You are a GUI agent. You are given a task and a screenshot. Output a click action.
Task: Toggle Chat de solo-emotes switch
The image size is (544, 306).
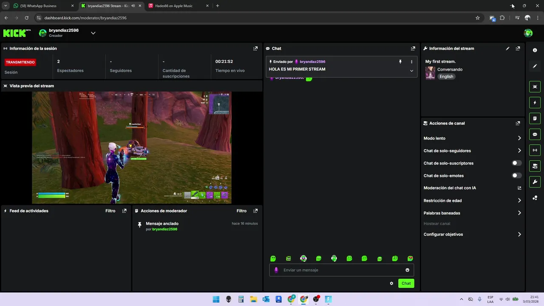pyautogui.click(x=516, y=176)
